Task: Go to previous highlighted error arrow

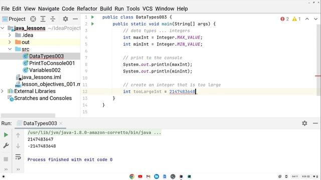Action: pos(307,19)
